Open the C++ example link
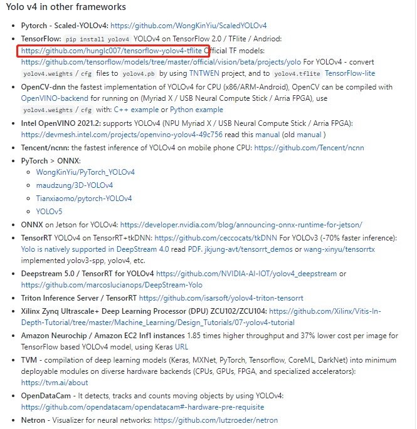 136,110
